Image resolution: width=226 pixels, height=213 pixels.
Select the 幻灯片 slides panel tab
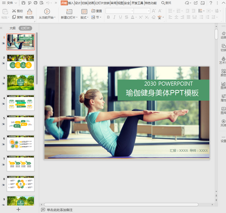25,28
